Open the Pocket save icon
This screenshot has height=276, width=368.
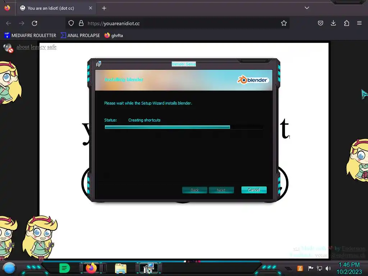(x=320, y=23)
